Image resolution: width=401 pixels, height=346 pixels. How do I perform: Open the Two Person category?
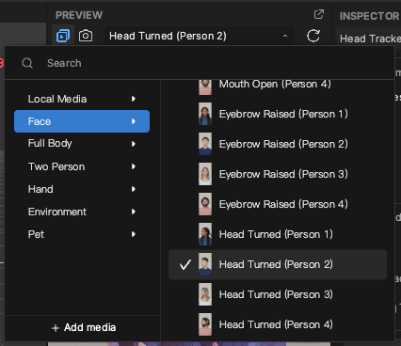[82, 166]
